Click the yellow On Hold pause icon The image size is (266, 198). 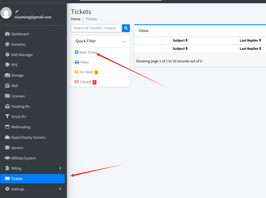[76, 72]
